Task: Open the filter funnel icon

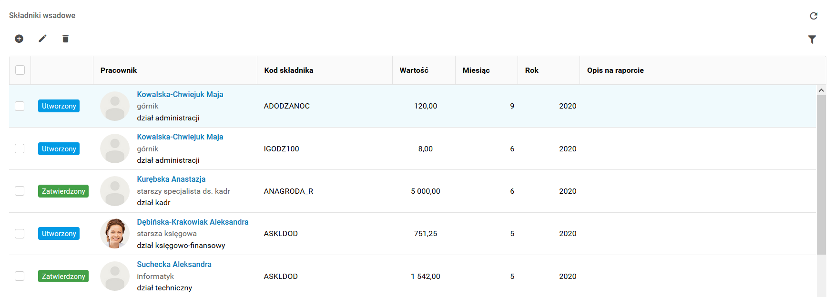Action: point(812,40)
